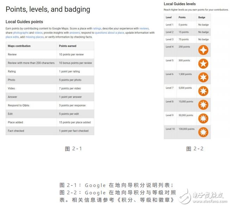Click the 'Points, levels, and badging' title
The height and width of the screenshot is (207, 230).
coord(48,10)
